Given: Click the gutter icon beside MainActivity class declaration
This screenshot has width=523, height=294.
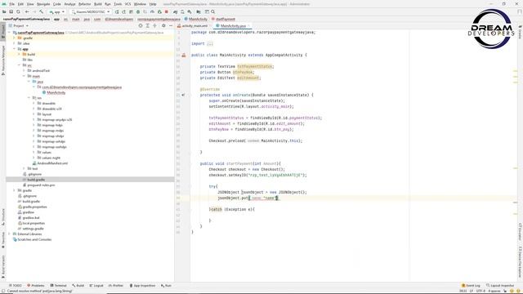Looking at the screenshot, I should pyautogui.click(x=184, y=55).
